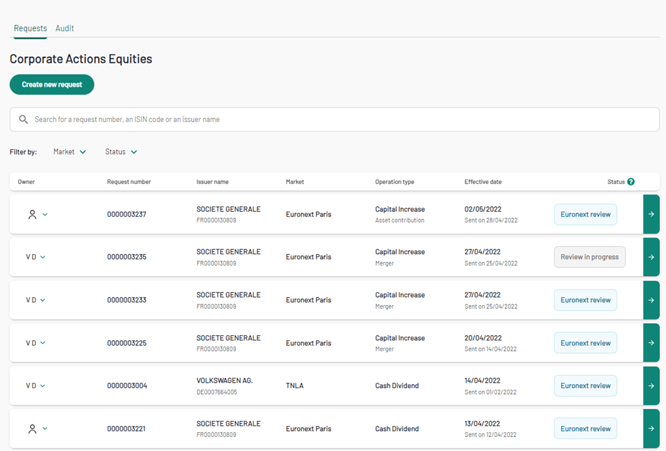Expand the Status filter dropdown
The width and height of the screenshot is (666, 451).
tap(121, 152)
